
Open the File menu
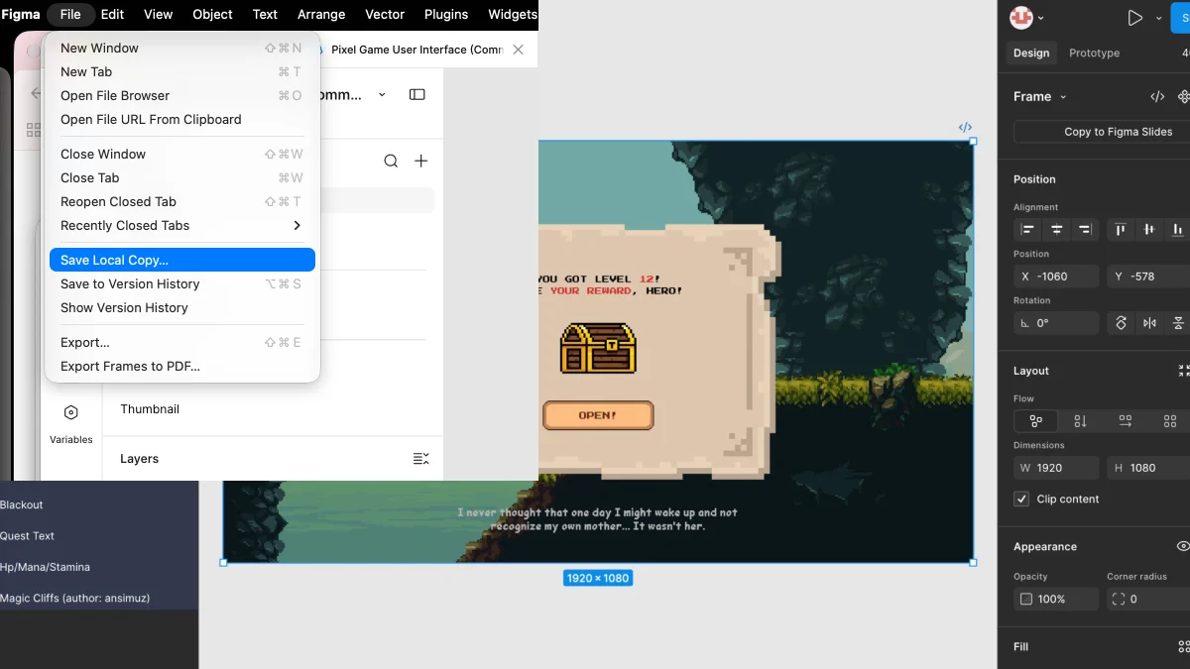[70, 14]
